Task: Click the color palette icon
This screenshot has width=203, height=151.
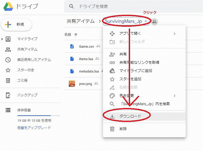Action: point(112,96)
